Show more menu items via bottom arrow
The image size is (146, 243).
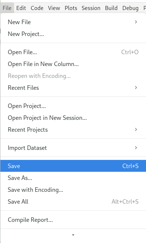pos(73,235)
